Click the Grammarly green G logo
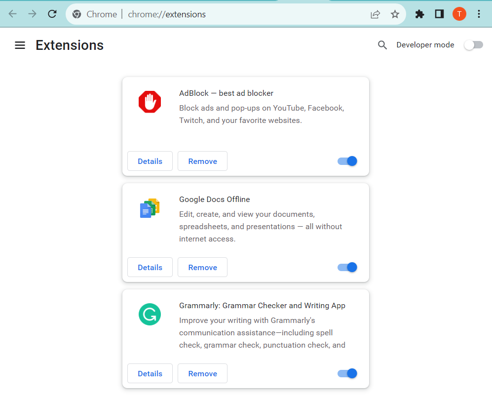The height and width of the screenshot is (400, 492). point(150,314)
